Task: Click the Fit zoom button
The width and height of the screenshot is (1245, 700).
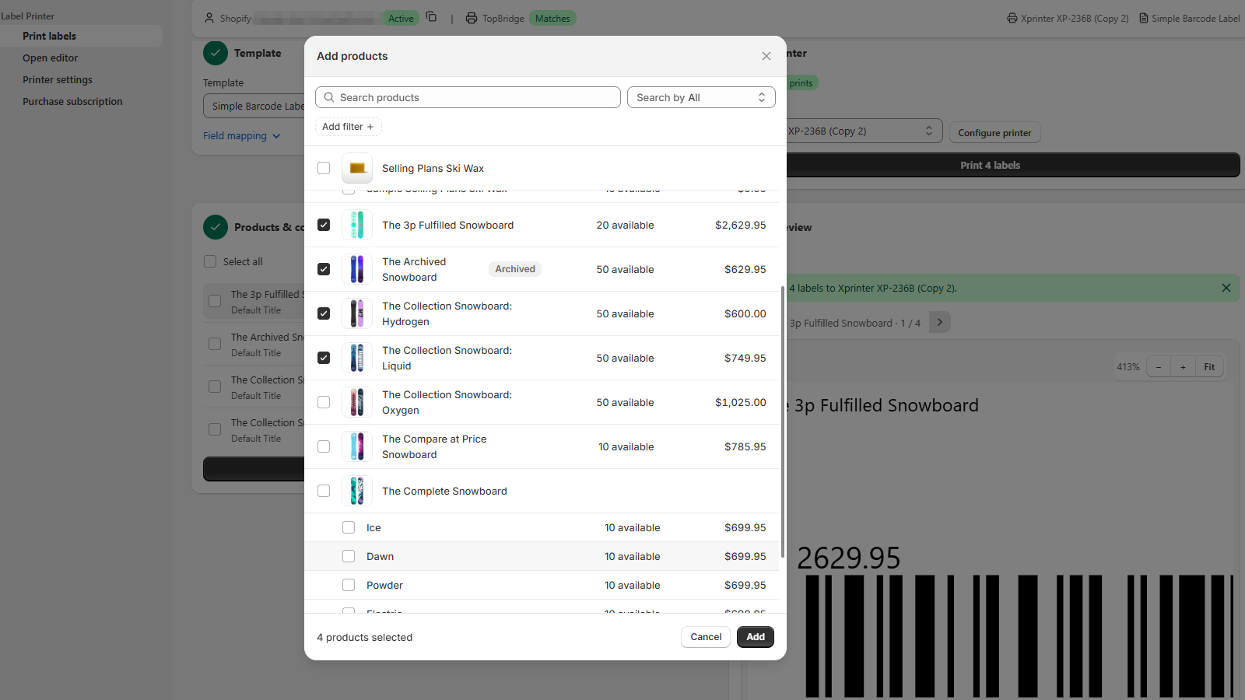Action: click(1209, 367)
